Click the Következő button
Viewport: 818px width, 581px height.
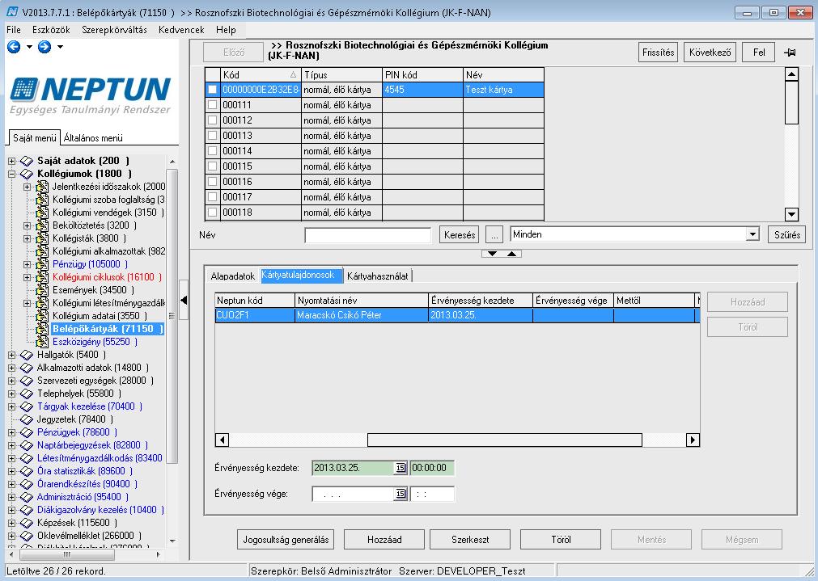710,52
